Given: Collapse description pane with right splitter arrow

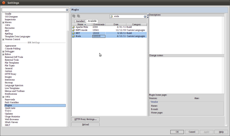Looking at the screenshot, I should pos(148,18).
